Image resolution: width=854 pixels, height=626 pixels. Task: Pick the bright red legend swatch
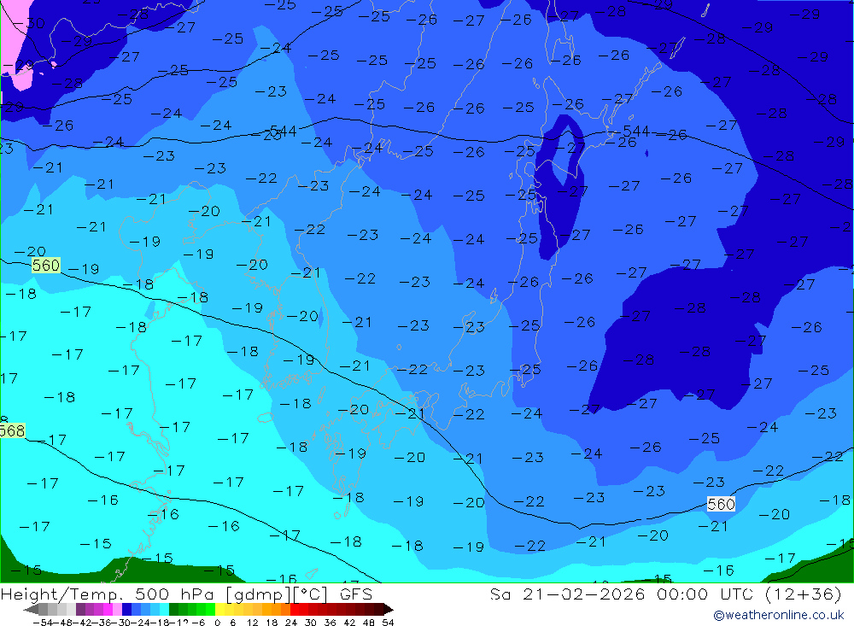tap(295, 610)
